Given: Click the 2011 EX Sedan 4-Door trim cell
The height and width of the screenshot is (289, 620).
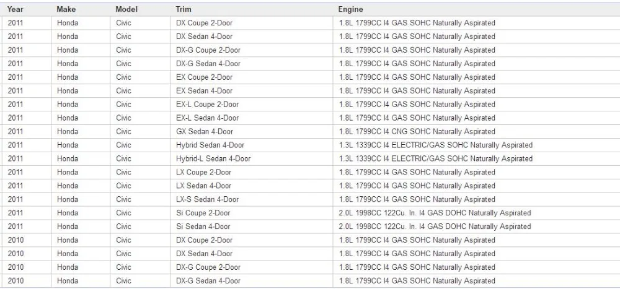Looking at the screenshot, I should (x=252, y=91).
